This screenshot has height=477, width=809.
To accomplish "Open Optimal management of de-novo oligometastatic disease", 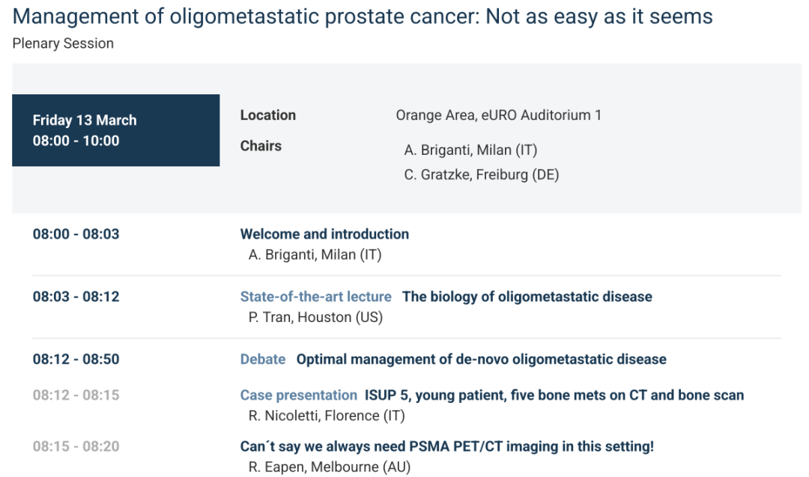I will (x=481, y=359).
